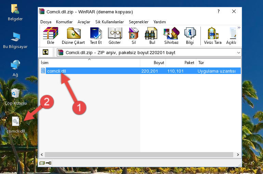Open the Yardım menu

click(159, 22)
